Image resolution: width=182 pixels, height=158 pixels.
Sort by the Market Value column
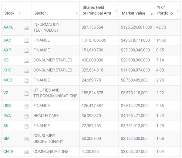click(133, 13)
